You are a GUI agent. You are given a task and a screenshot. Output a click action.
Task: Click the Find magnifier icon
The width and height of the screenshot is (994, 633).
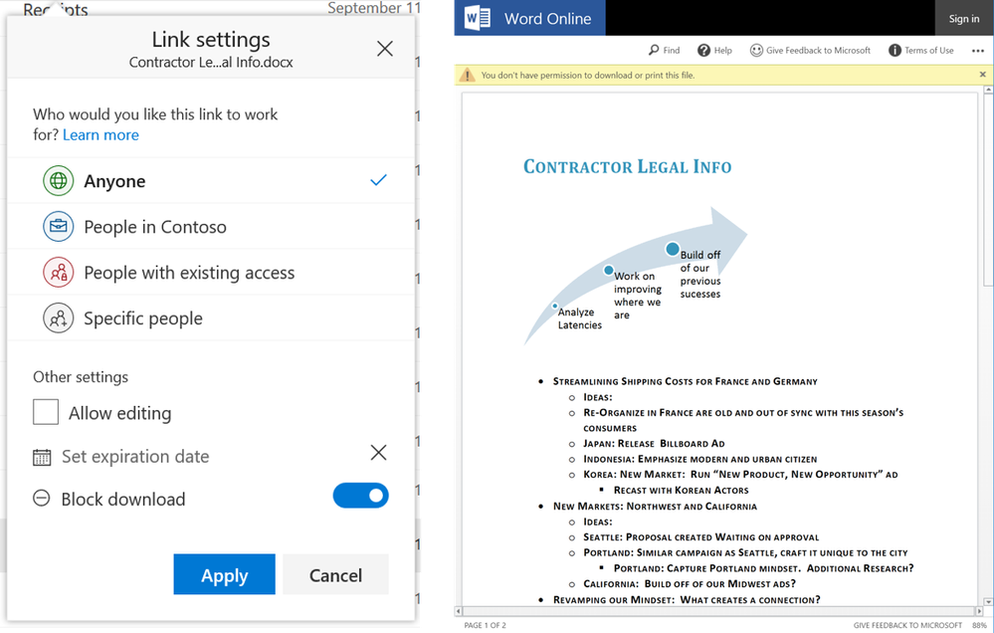coord(654,50)
